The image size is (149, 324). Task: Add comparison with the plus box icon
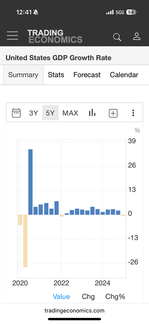tap(113, 113)
